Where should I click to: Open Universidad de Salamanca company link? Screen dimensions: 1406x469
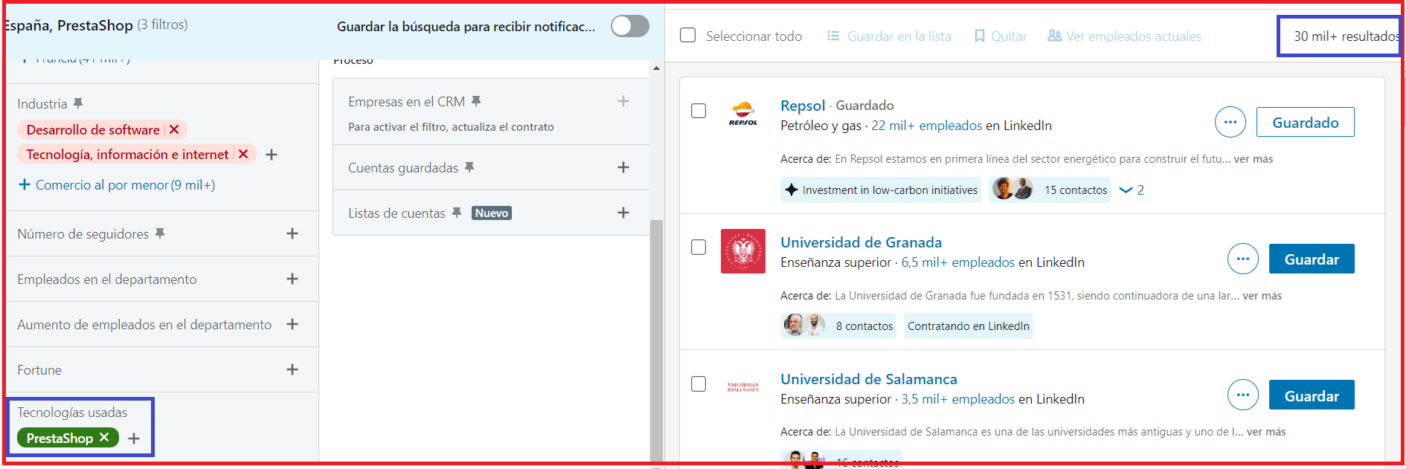869,379
